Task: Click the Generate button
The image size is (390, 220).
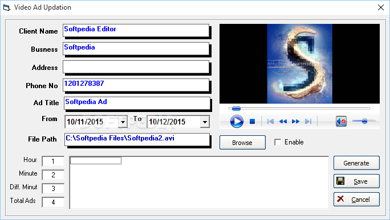Action: (x=356, y=163)
